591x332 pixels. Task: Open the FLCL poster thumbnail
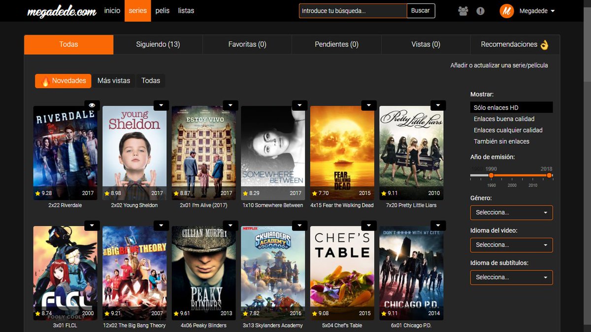click(x=66, y=273)
